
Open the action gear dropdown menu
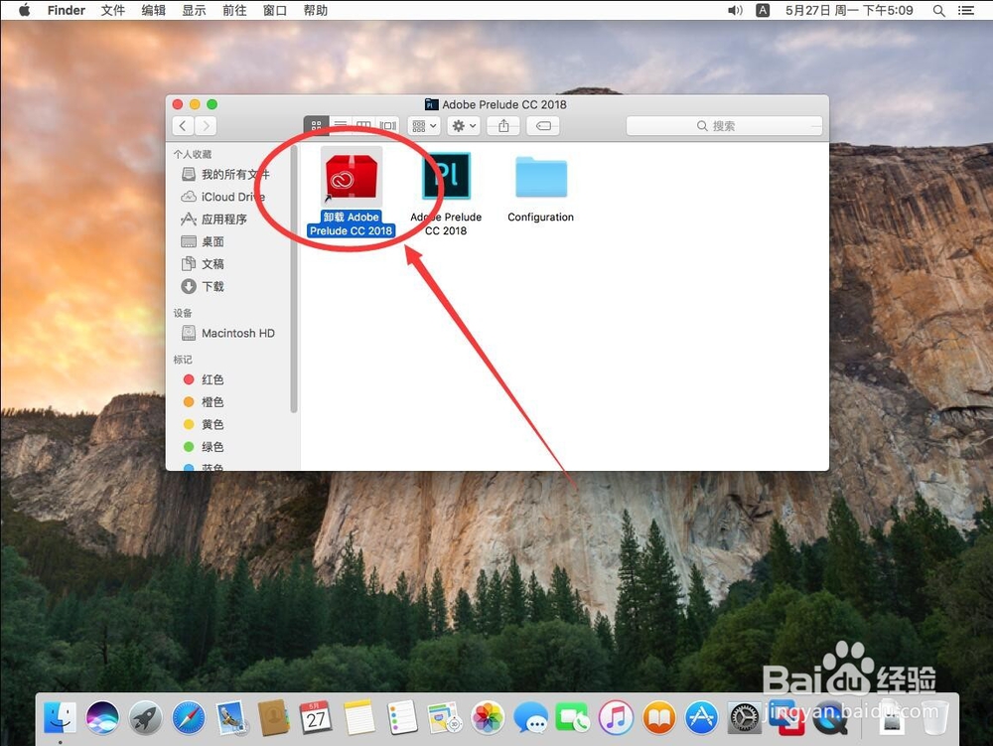[464, 125]
